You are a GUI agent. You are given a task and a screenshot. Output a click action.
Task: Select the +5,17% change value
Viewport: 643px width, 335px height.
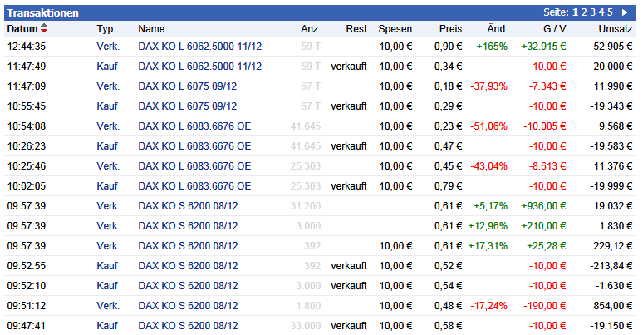(x=490, y=205)
